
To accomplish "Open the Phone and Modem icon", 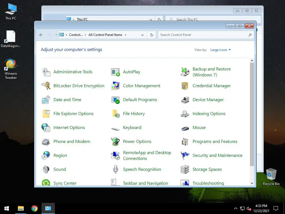I will (46, 142).
